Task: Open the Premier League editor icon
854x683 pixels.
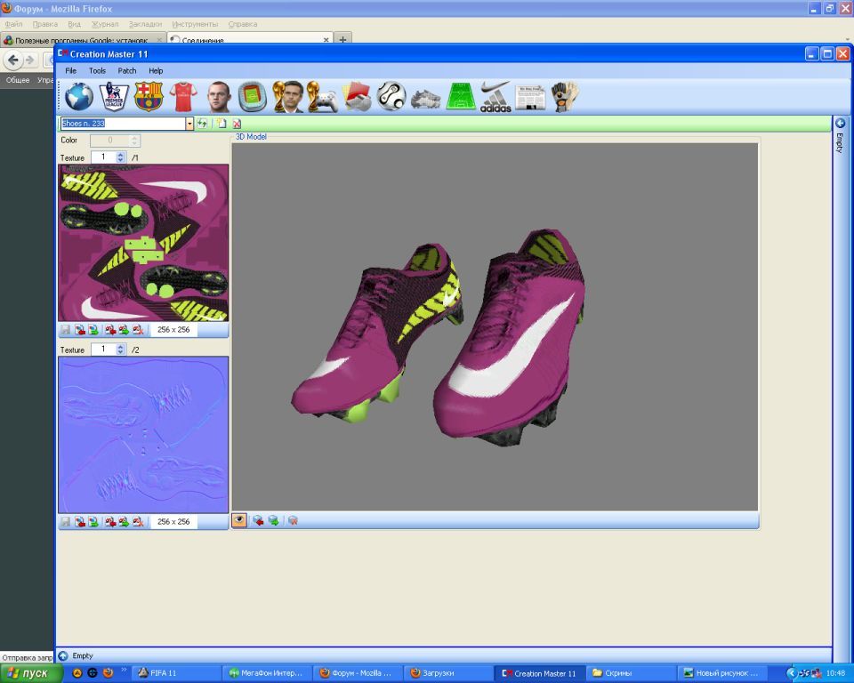Action: (x=114, y=97)
